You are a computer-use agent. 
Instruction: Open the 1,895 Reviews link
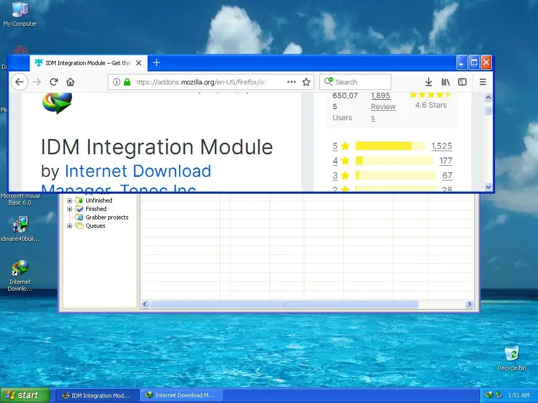point(383,107)
